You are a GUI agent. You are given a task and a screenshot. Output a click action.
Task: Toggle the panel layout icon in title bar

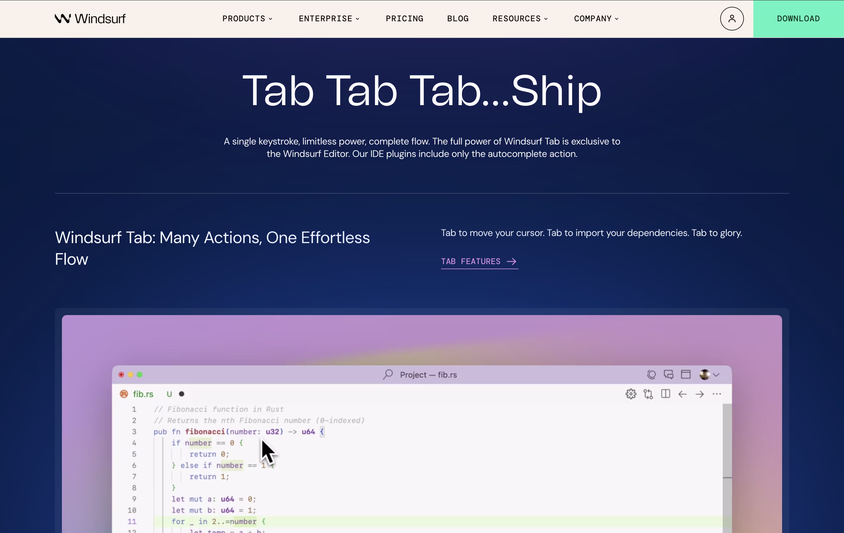pos(686,374)
